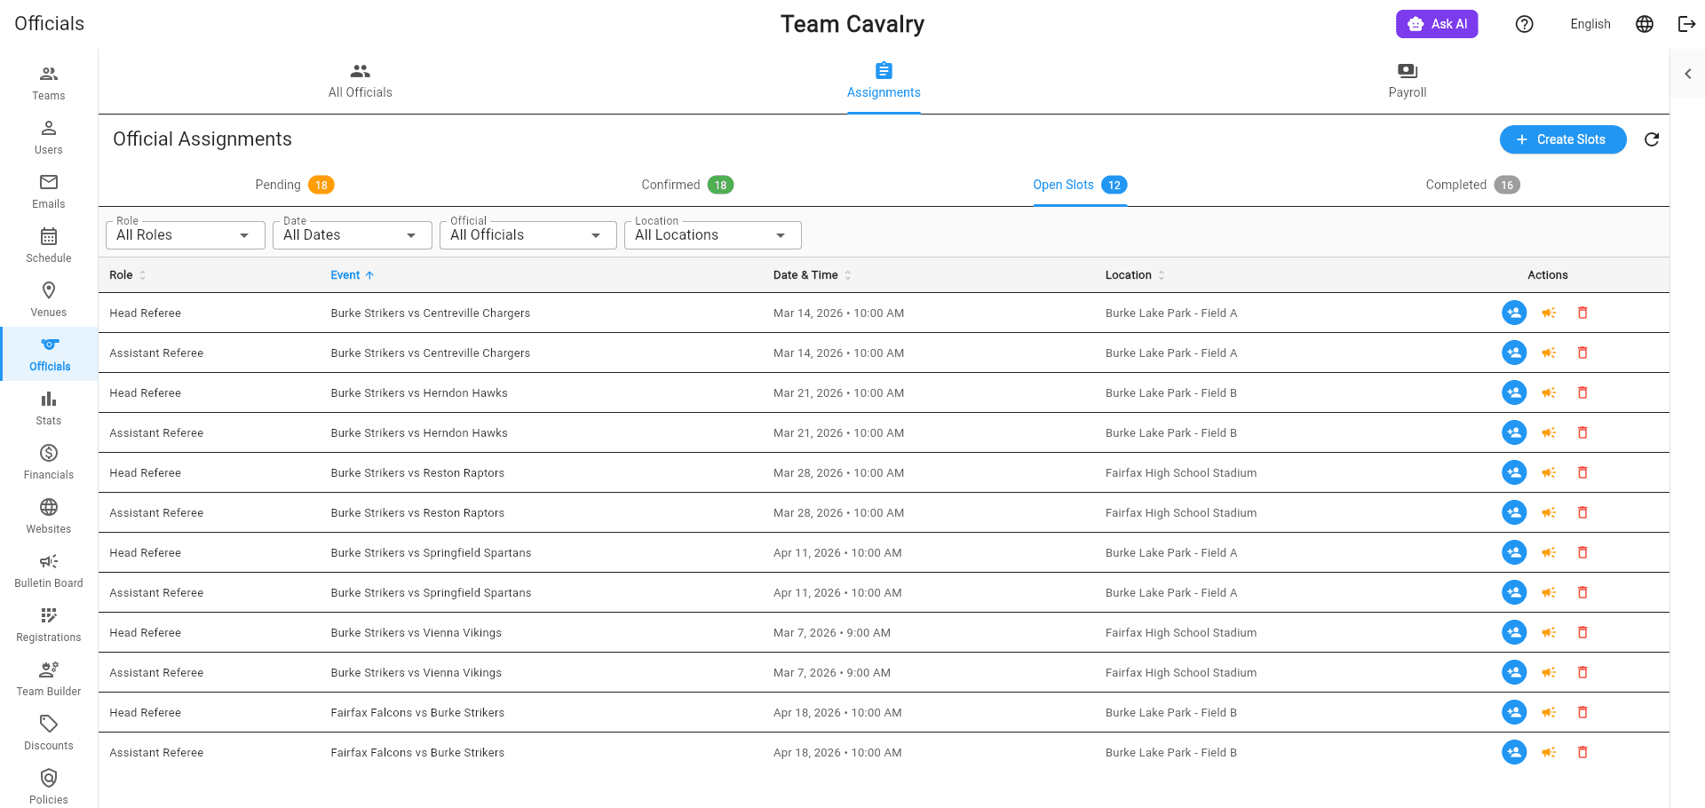Click the Create Slots button
The height and width of the screenshot is (808, 1705).
tap(1563, 139)
